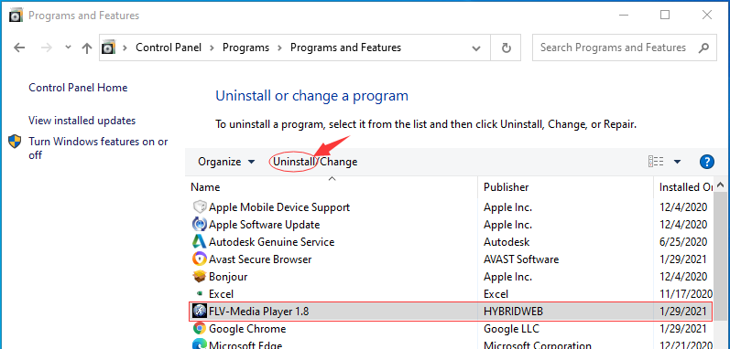Click the search magnifier icon
Screen dimensions: 730x349
[703, 48]
